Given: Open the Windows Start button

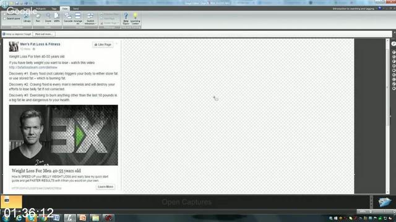Looking at the screenshot, I should 6,218.
